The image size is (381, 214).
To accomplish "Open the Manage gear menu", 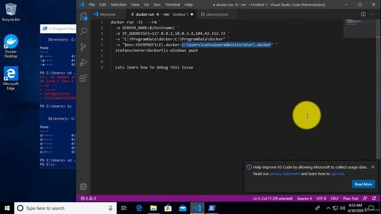I will (x=83, y=186).
